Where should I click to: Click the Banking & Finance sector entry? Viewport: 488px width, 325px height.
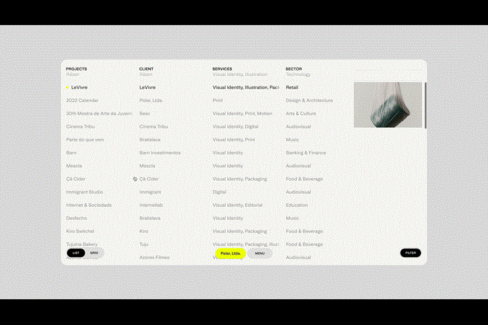click(x=306, y=152)
